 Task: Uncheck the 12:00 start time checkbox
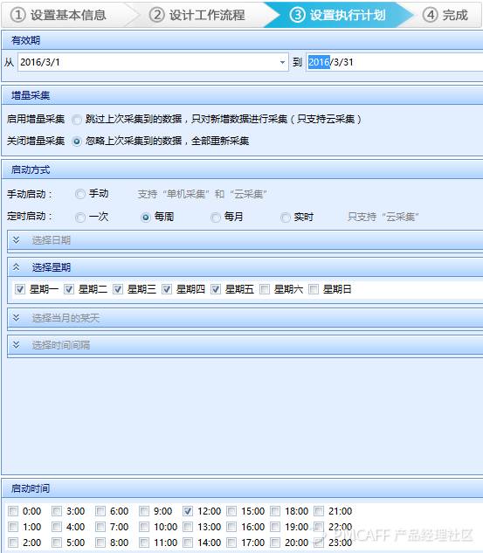pyautogui.click(x=188, y=511)
